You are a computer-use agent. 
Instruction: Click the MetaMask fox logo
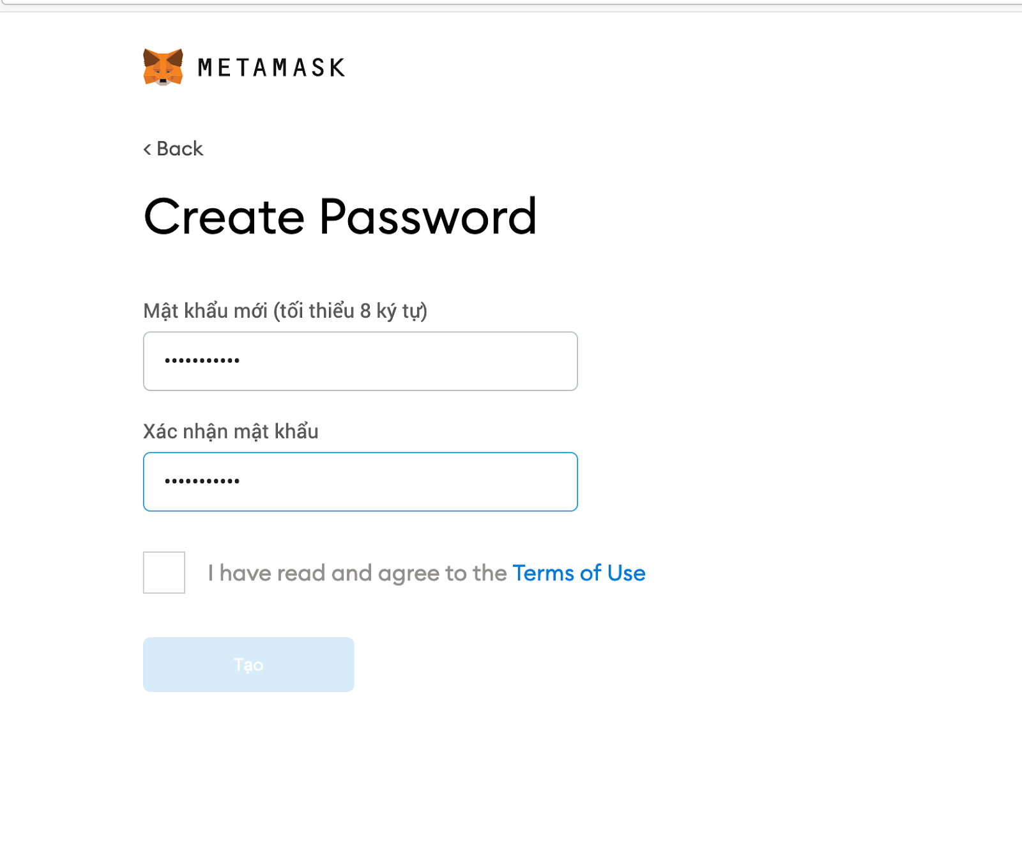click(x=163, y=66)
